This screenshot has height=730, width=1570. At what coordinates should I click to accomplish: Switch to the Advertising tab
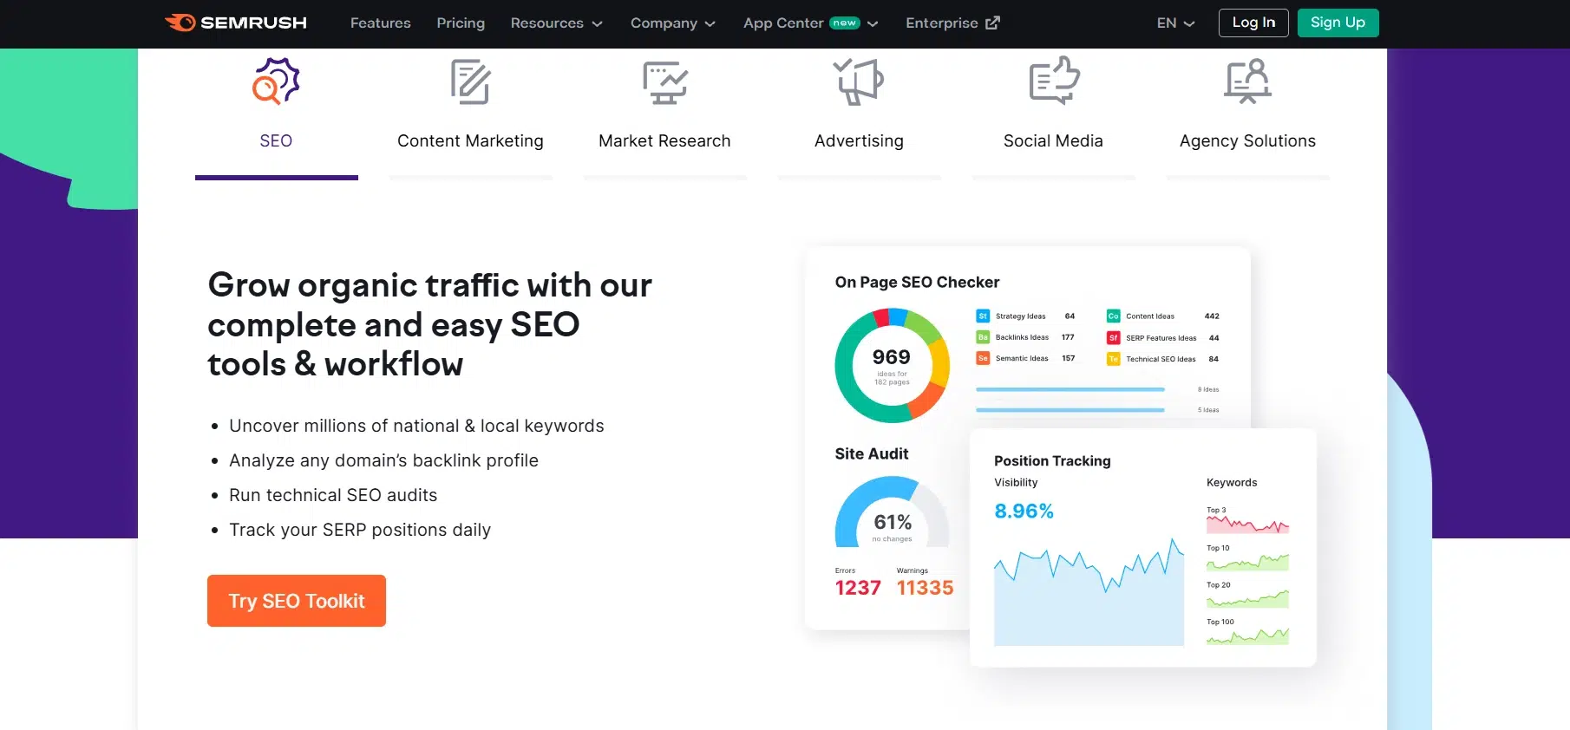[859, 141]
